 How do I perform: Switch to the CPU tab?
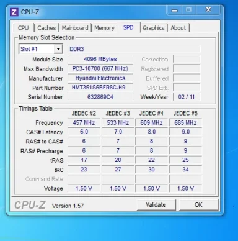click(x=24, y=28)
